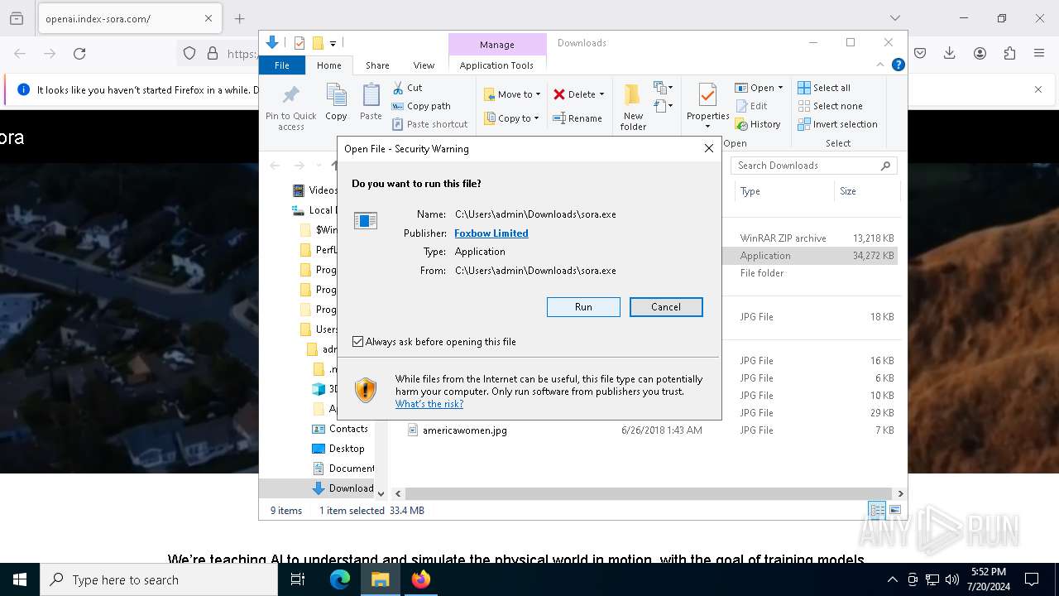This screenshot has width=1059, height=596.
Task: Cancel the Open File security warning
Action: [x=666, y=307]
